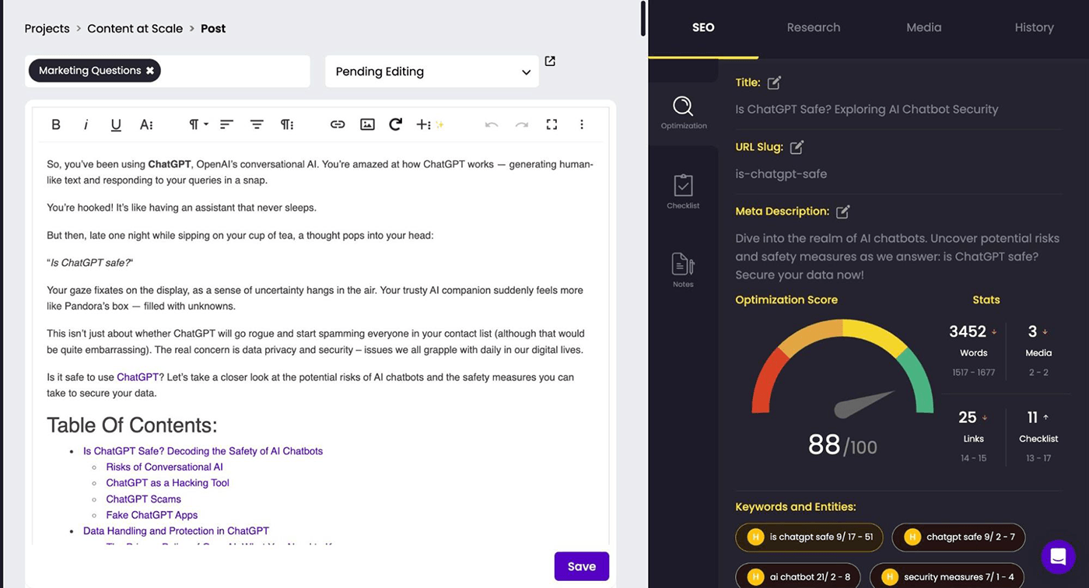Go to Projects in breadcrumb
The height and width of the screenshot is (588, 1089).
(x=47, y=29)
